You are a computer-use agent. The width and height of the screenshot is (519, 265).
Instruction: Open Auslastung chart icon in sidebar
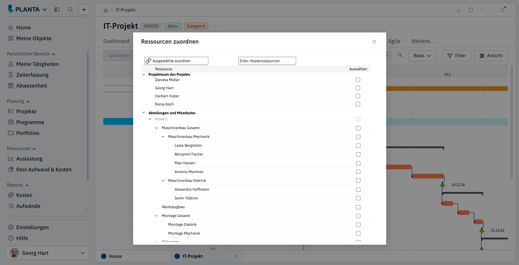coord(11,159)
